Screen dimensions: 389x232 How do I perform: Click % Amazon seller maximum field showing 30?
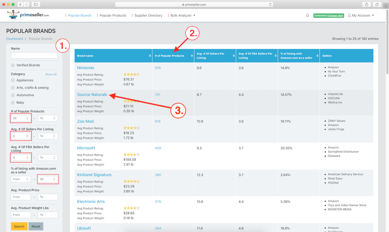click(48, 179)
